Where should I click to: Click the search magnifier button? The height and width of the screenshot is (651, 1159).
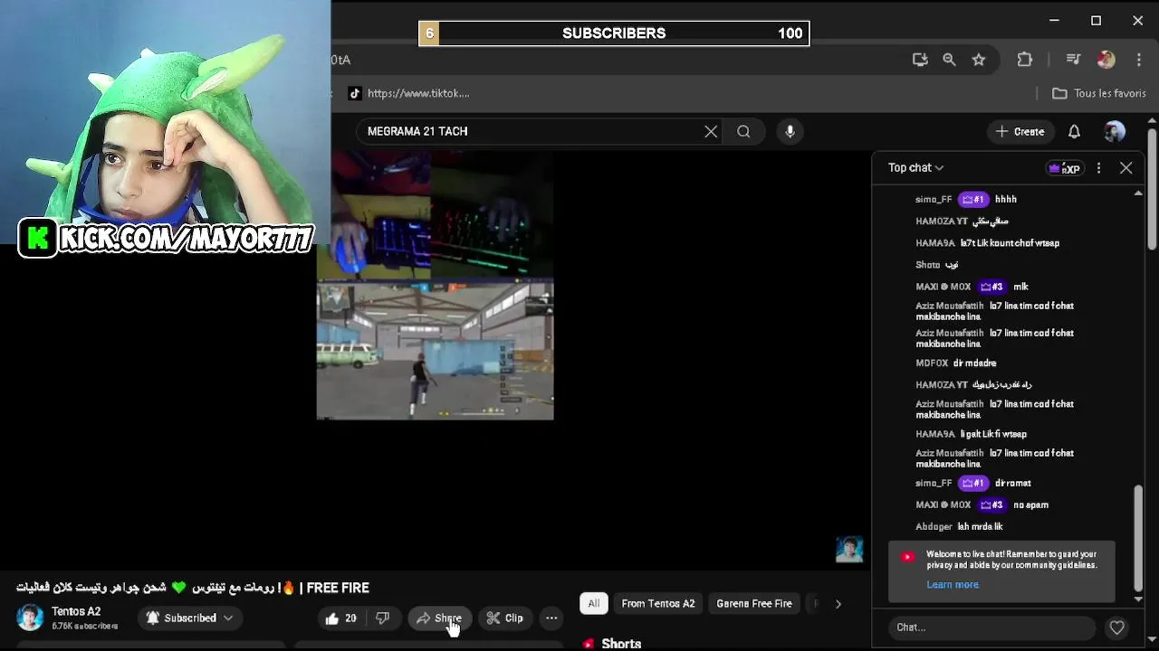[x=743, y=131]
